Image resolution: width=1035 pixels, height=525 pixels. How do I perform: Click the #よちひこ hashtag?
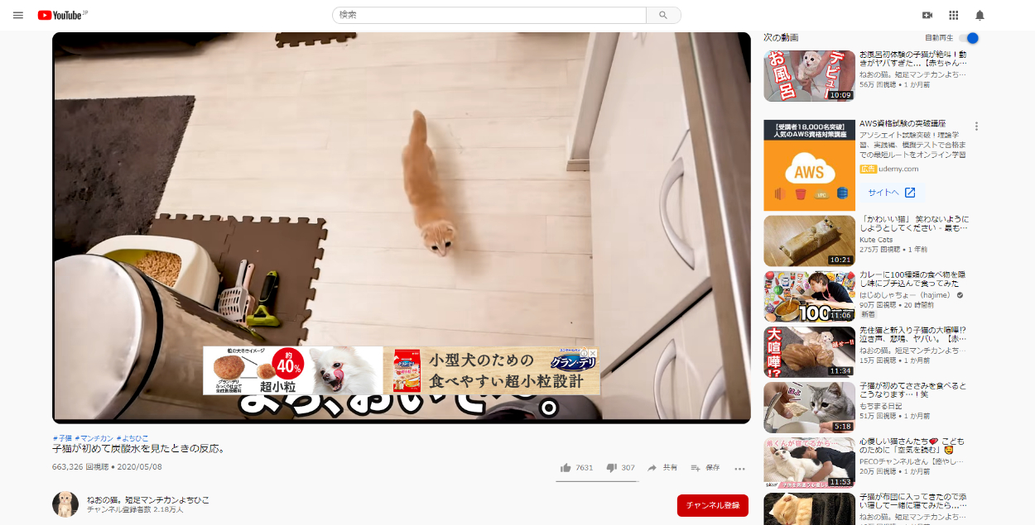pos(132,438)
